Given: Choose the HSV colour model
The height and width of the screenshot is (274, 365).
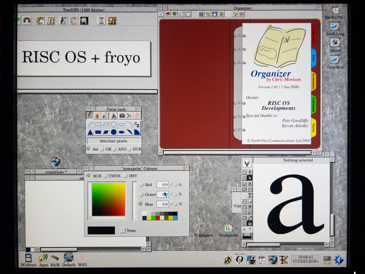Looking at the screenshot, I should pos(125,176).
